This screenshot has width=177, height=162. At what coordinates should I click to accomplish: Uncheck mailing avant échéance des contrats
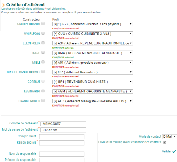tap(164, 142)
